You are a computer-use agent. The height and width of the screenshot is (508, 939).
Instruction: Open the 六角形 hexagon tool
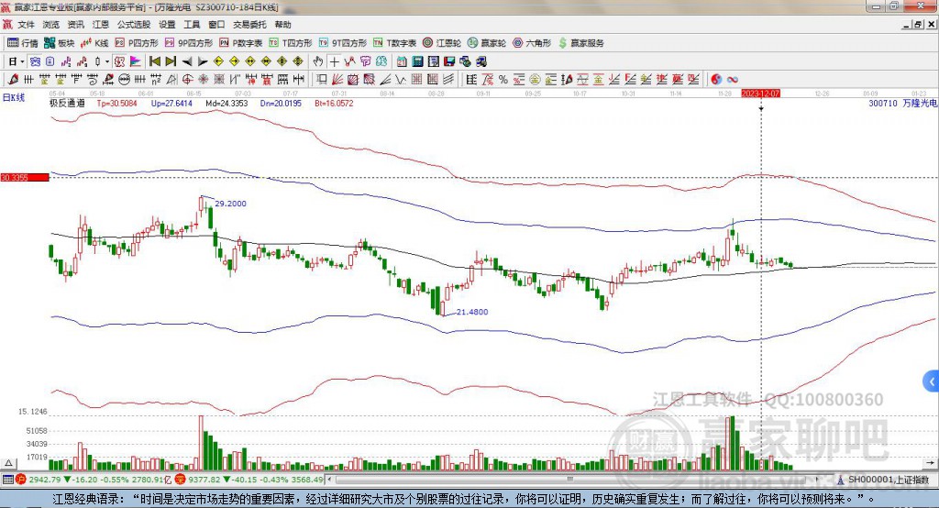[x=532, y=43]
